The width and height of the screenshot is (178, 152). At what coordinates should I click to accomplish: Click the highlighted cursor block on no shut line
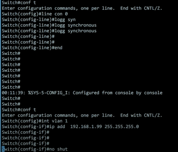[x=3, y=149]
